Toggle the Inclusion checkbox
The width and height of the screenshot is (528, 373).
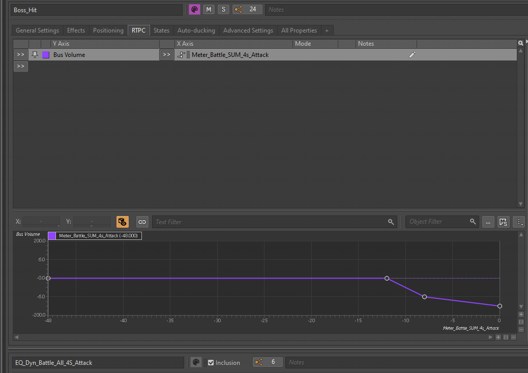(x=211, y=362)
